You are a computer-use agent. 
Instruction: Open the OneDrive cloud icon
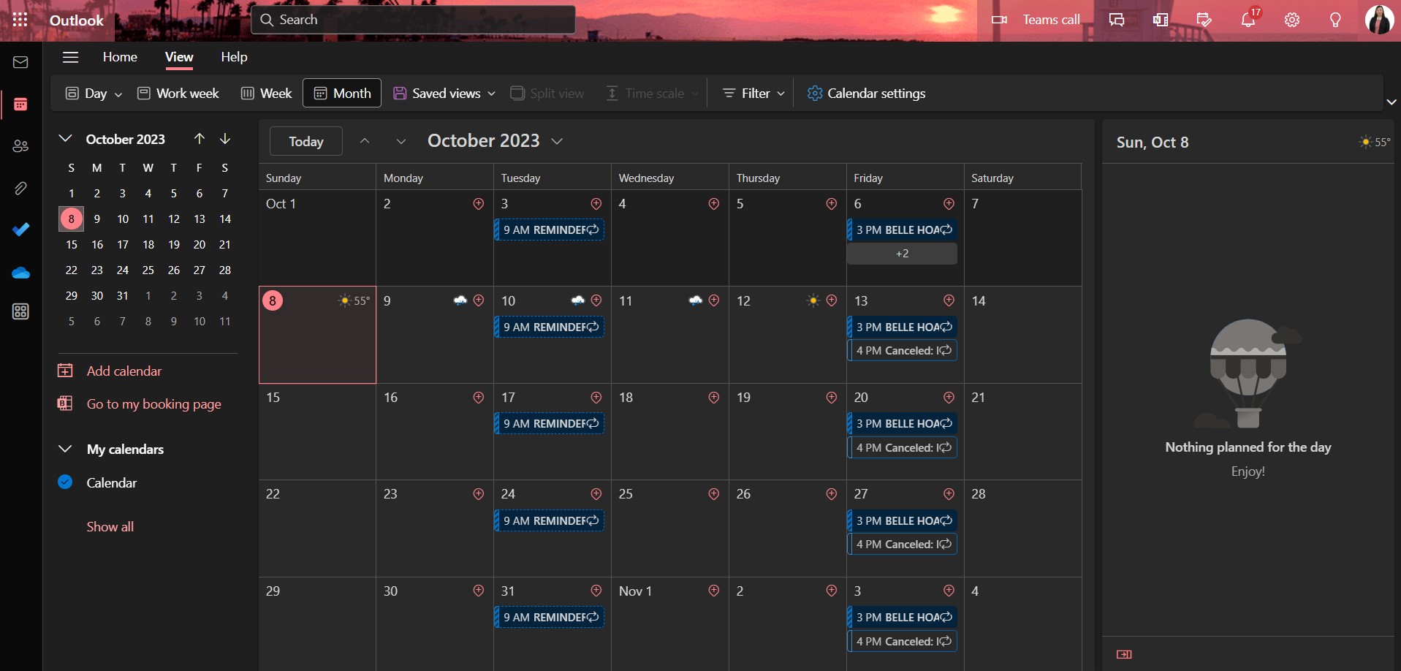click(20, 273)
